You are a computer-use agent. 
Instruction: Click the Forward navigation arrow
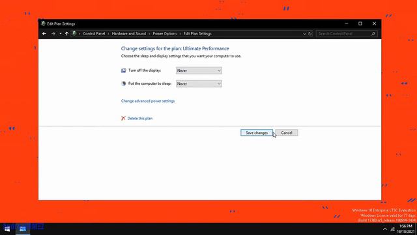(x=53, y=33)
